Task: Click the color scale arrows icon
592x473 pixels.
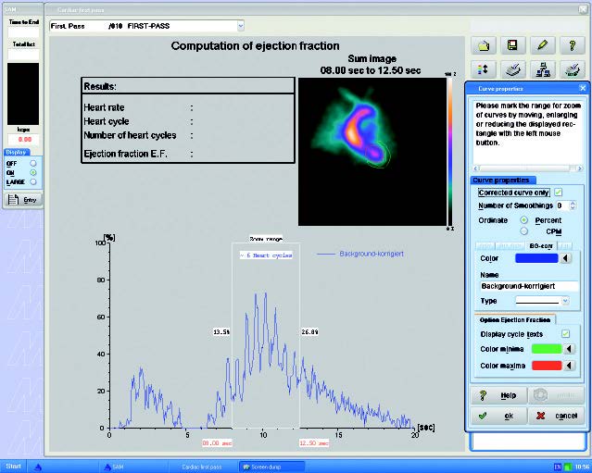Action: click(485, 68)
